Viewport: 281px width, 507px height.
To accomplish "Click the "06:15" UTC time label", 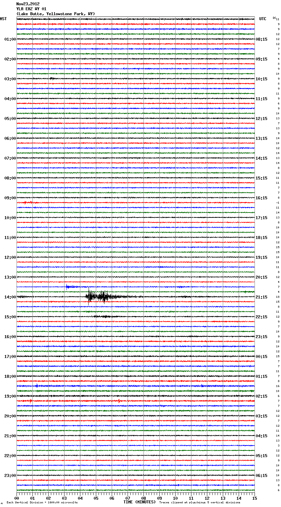I will [261, 476].
